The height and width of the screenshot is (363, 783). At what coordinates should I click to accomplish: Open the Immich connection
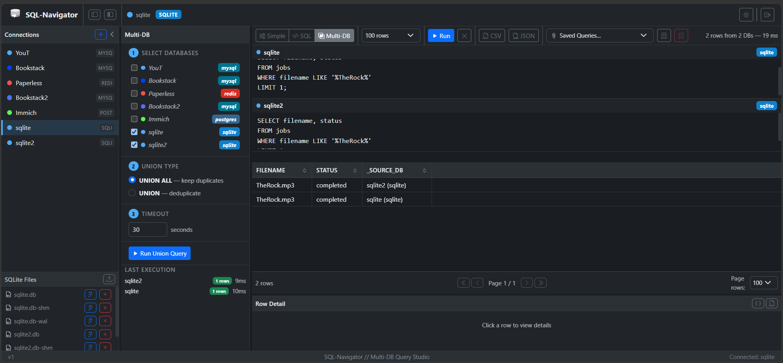pyautogui.click(x=60, y=113)
